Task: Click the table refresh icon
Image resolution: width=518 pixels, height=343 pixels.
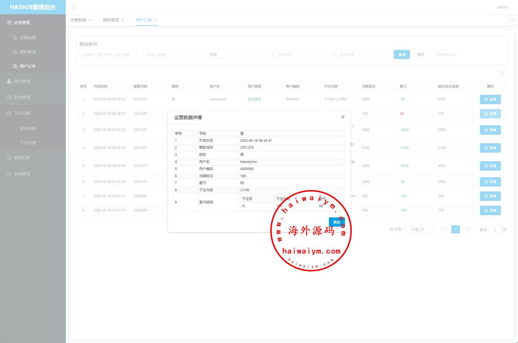Action: coord(501,72)
